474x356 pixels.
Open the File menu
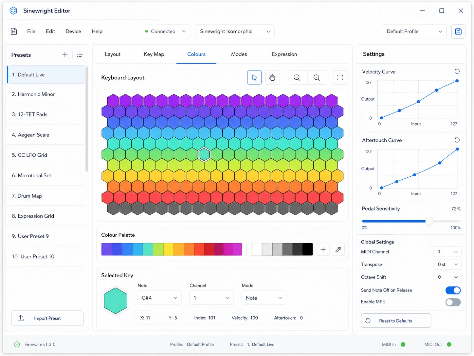click(x=31, y=31)
